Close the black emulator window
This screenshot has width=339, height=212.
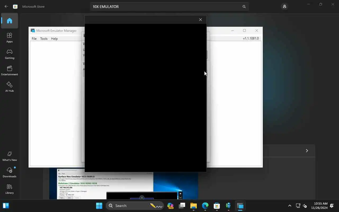coord(200,20)
